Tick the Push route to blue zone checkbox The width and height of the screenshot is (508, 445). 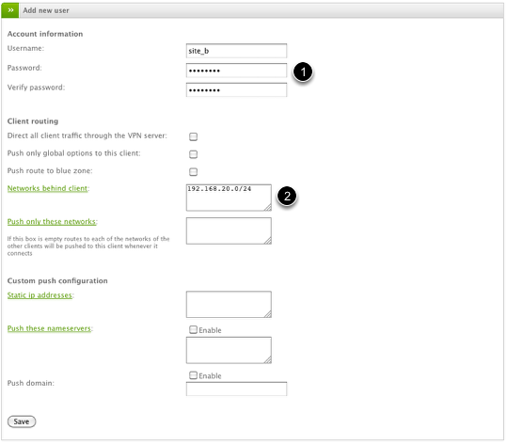[x=193, y=172]
